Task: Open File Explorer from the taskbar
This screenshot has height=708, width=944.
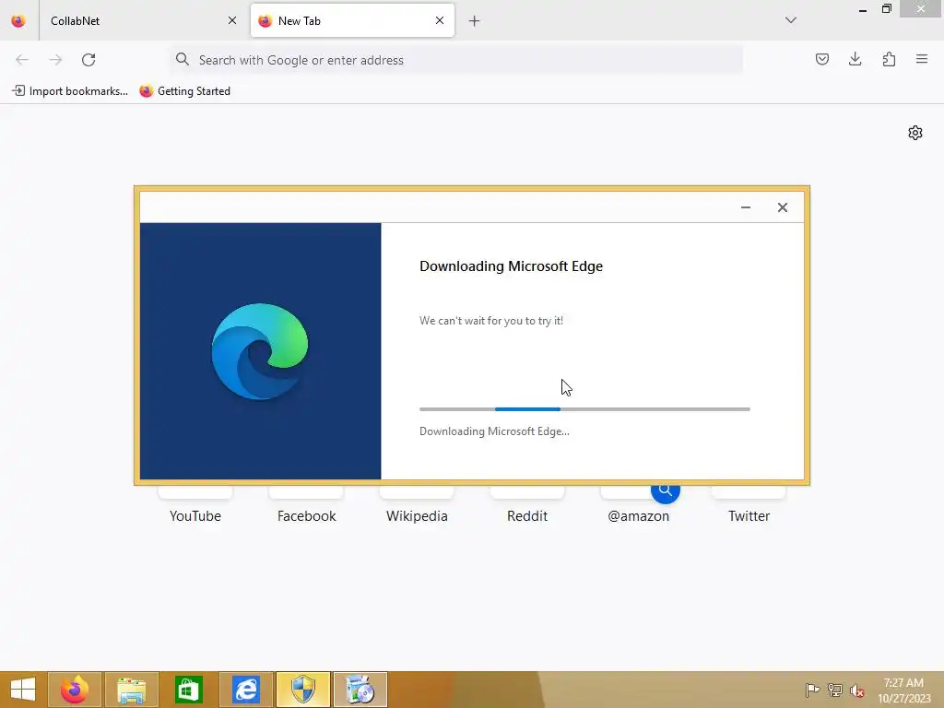Action: click(131, 690)
